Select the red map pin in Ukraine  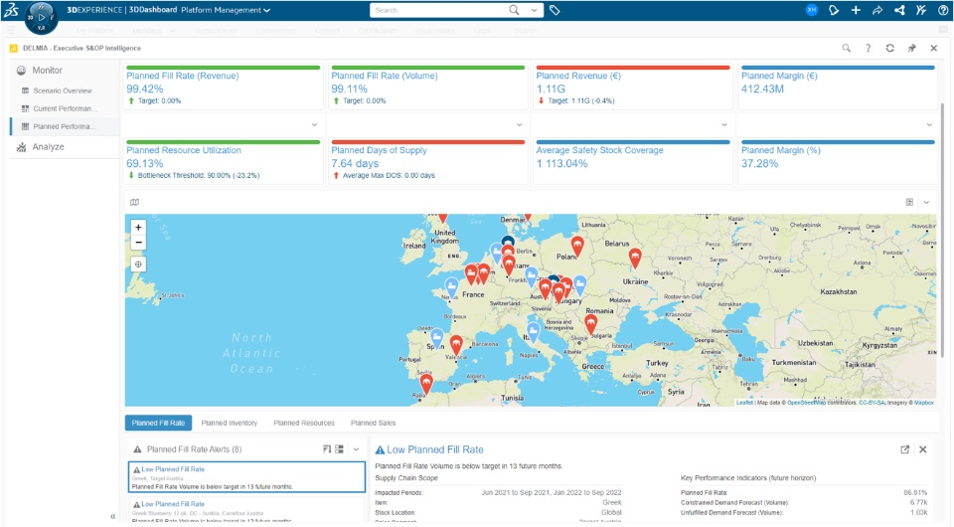click(635, 258)
